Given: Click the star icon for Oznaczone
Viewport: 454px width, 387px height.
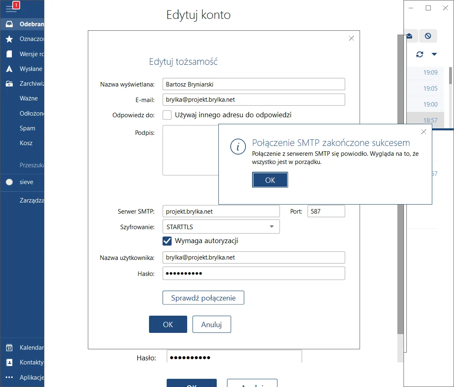Looking at the screenshot, I should [9, 39].
